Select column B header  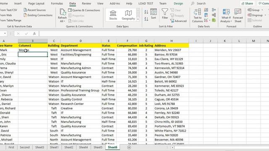33,41
